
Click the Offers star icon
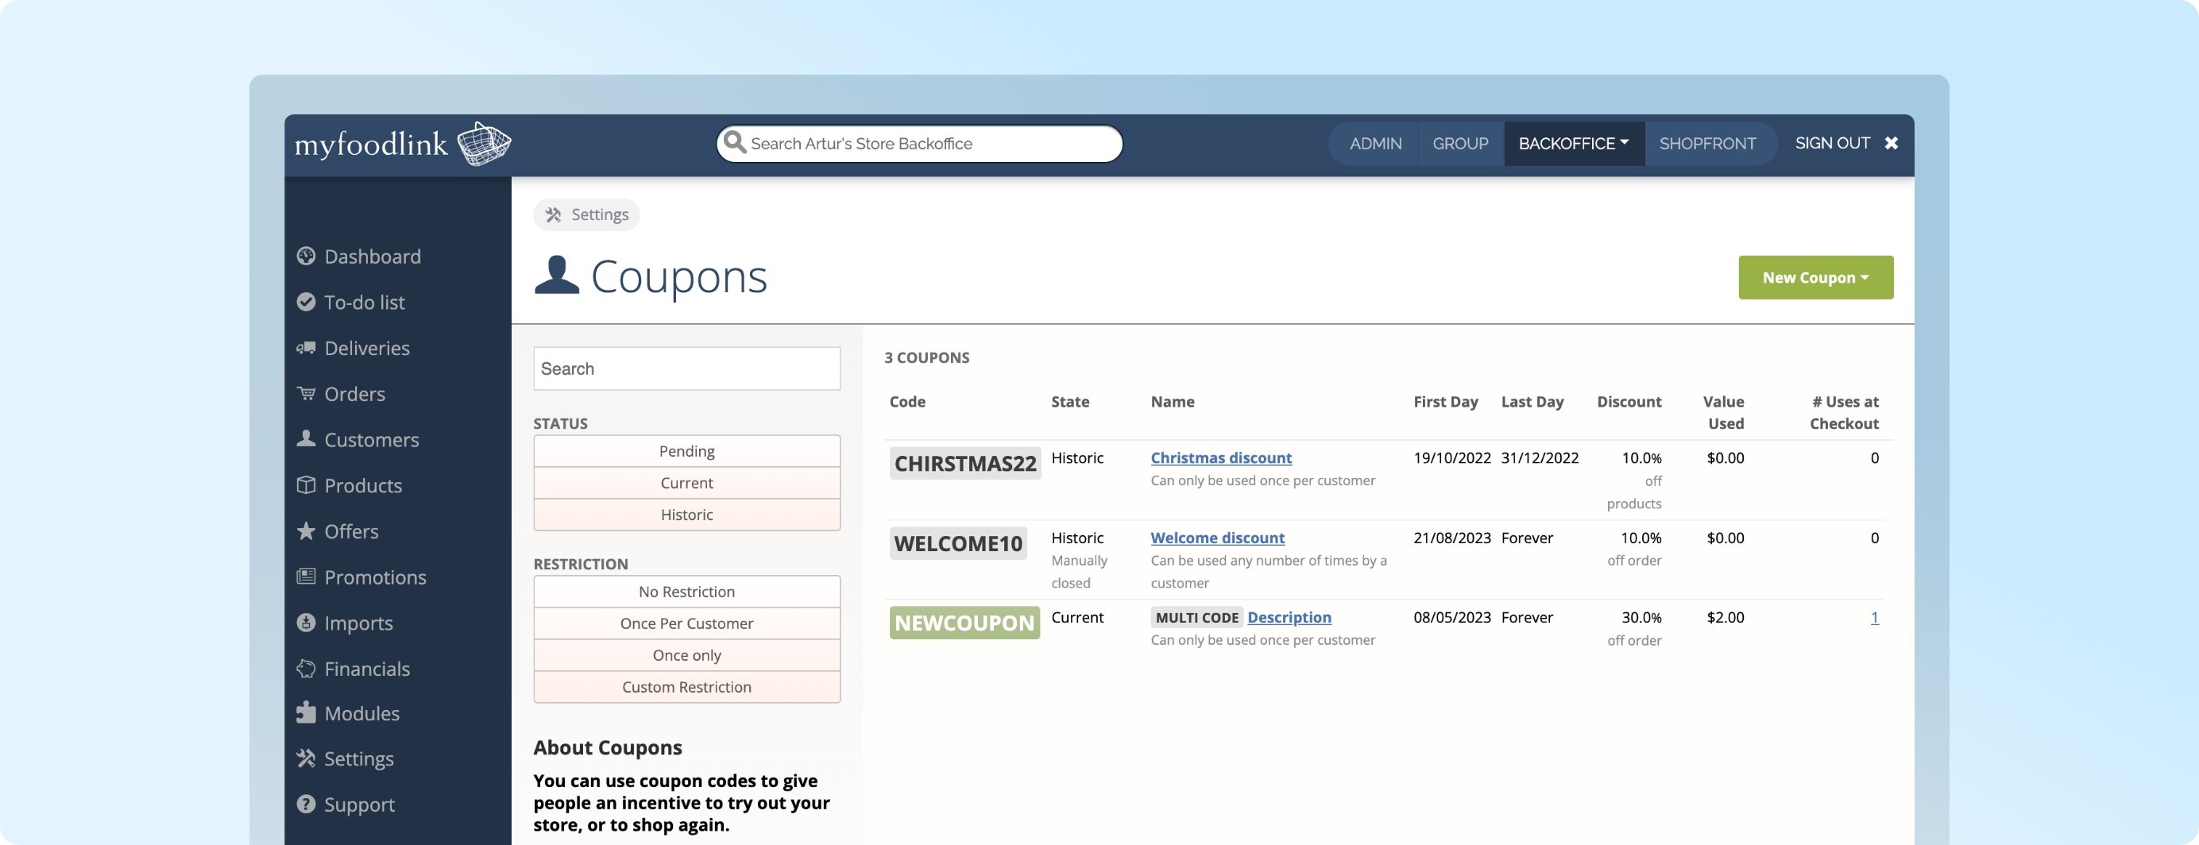coord(306,531)
